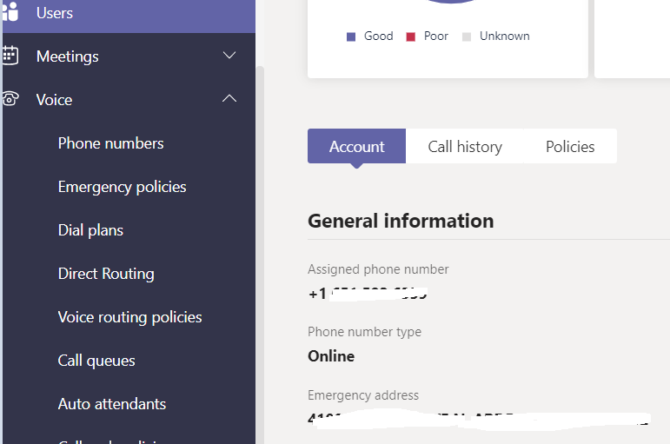This screenshot has width=670, height=444.
Task: Open the Users menu item
Action: 55,13
